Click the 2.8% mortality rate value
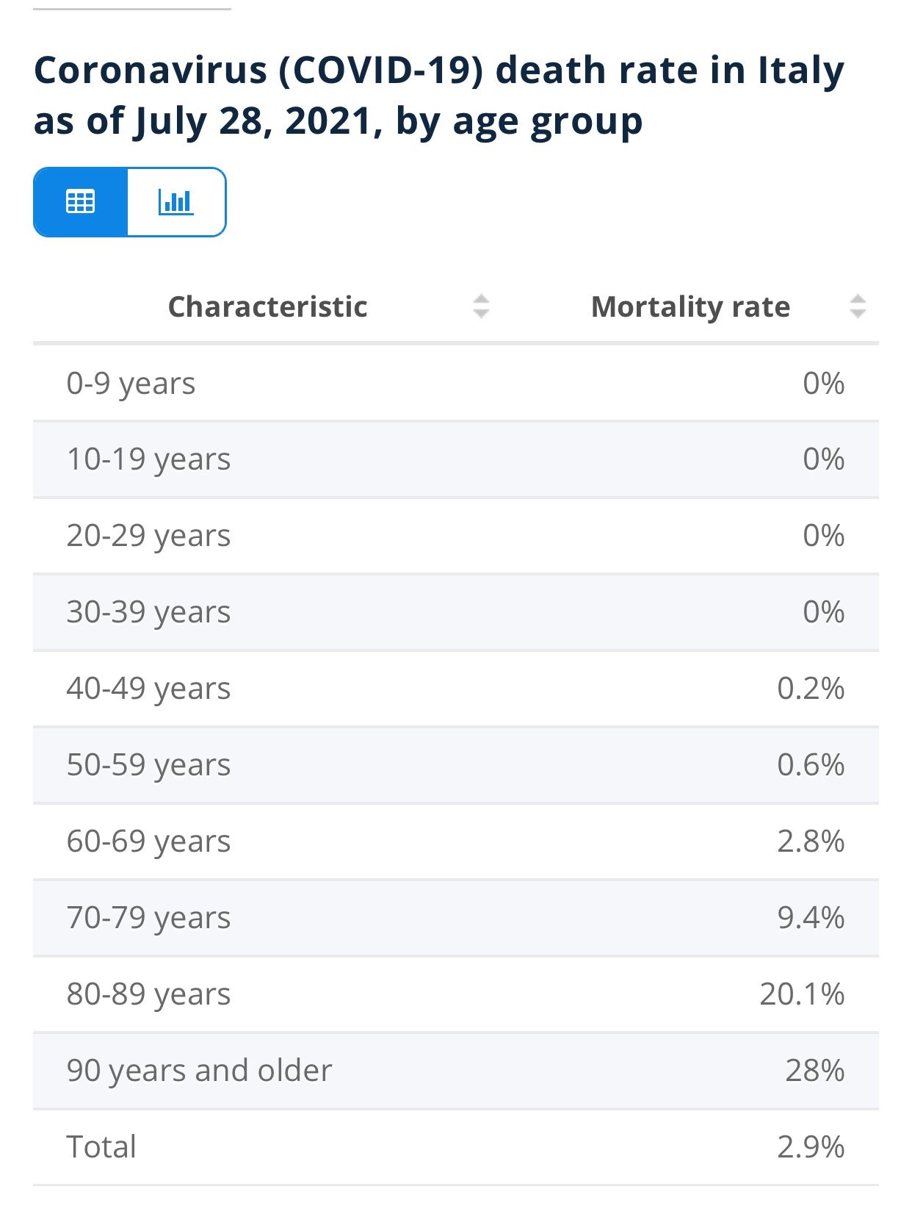The height and width of the screenshot is (1217, 912). [x=811, y=842]
